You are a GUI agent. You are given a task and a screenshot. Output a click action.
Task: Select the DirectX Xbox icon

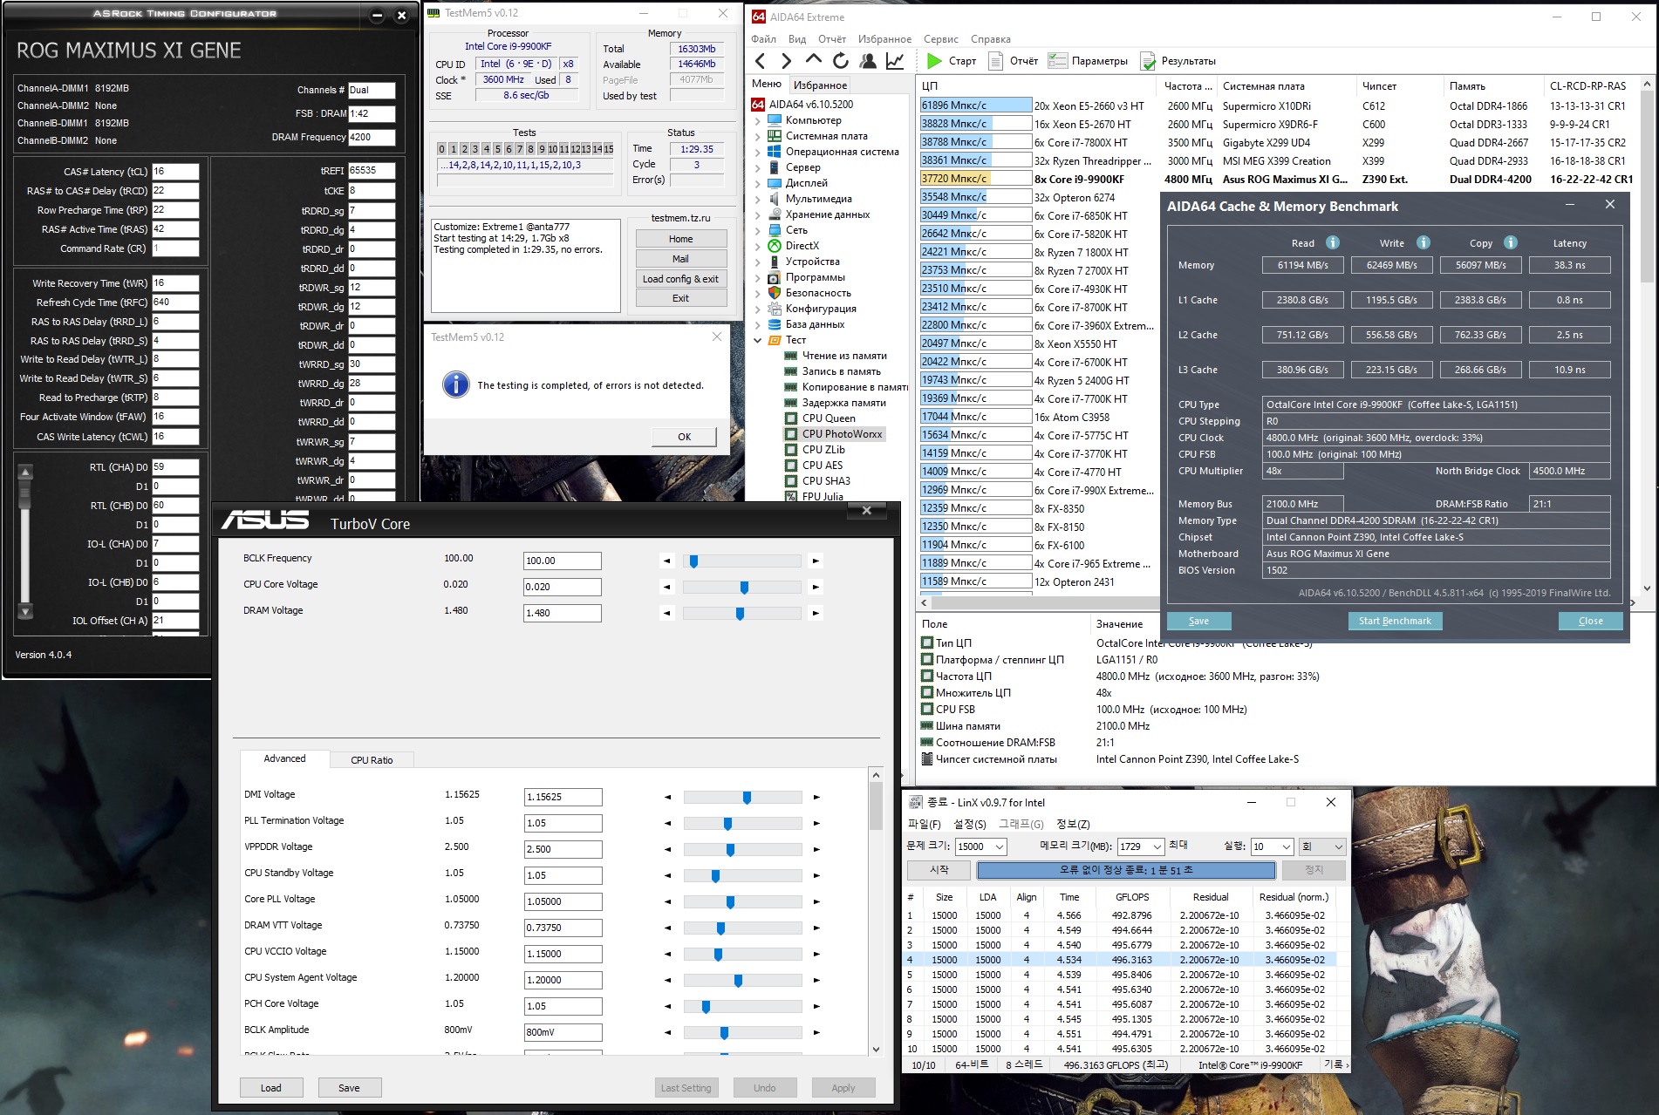pyautogui.click(x=775, y=246)
